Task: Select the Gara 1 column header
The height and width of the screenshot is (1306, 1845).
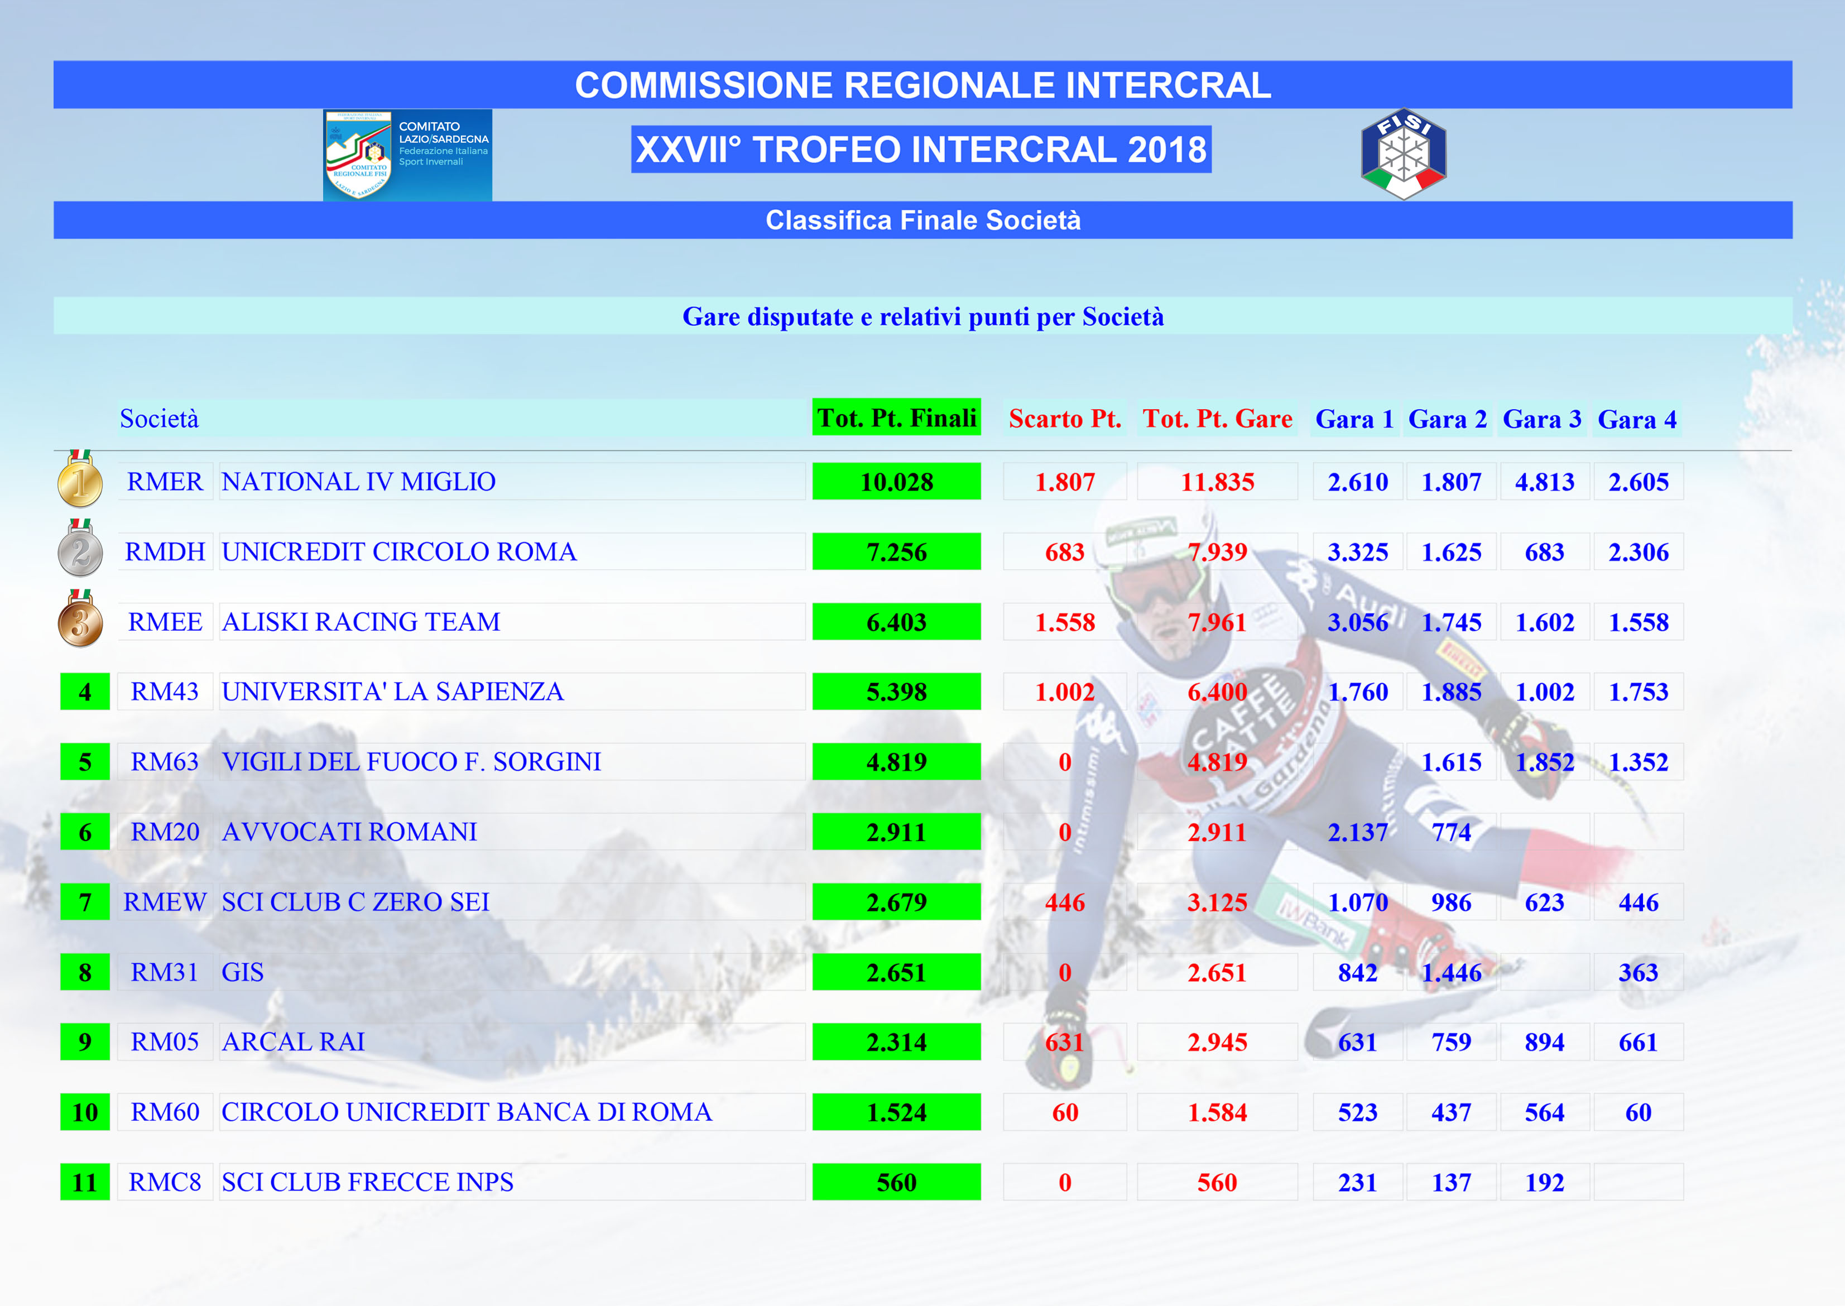Action: (1354, 419)
